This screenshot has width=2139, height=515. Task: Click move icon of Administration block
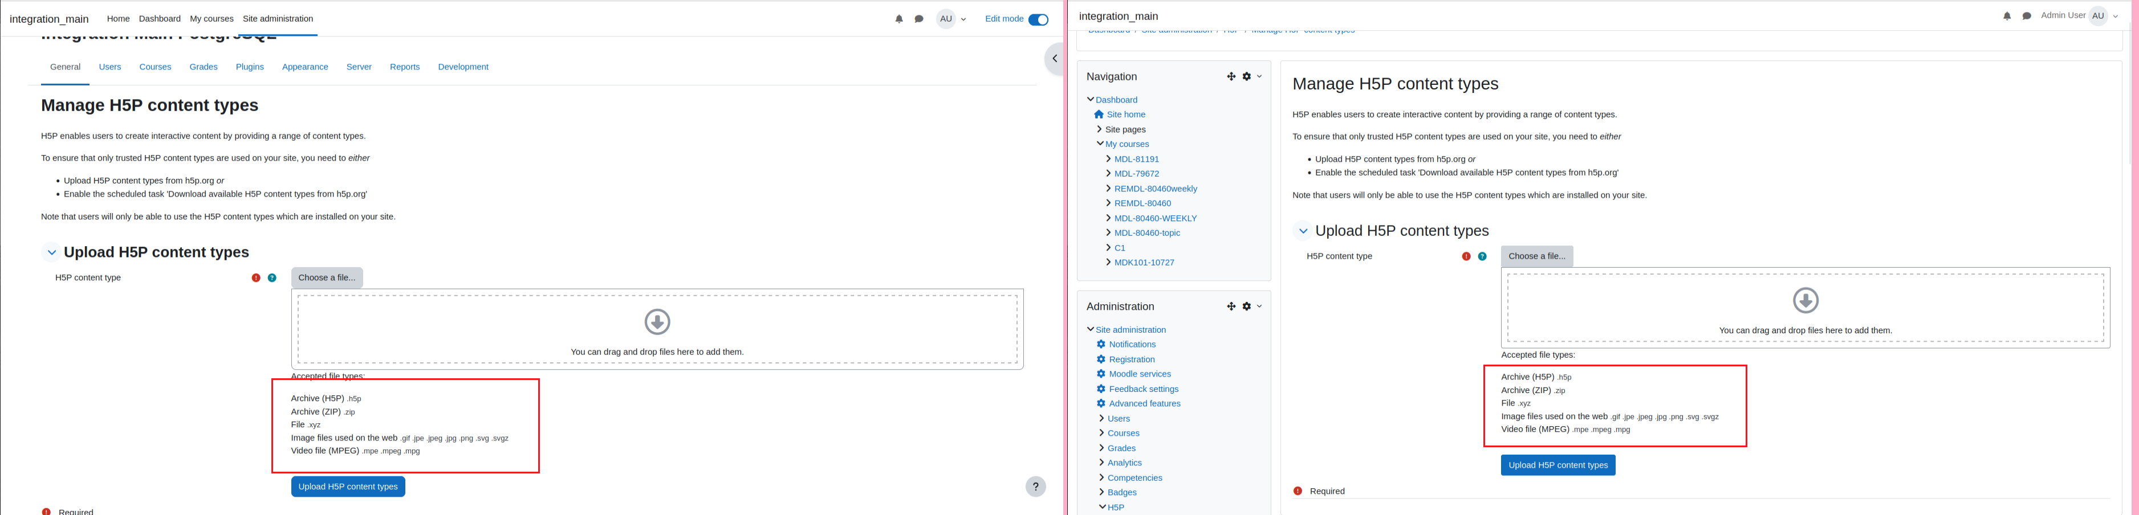pyautogui.click(x=1231, y=306)
